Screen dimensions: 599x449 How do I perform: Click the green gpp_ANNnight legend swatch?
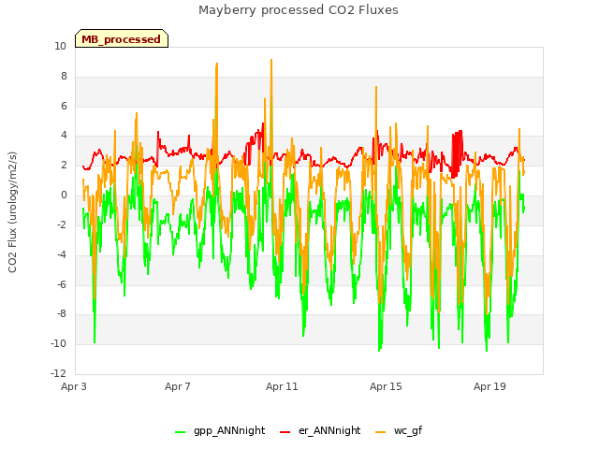pos(180,432)
